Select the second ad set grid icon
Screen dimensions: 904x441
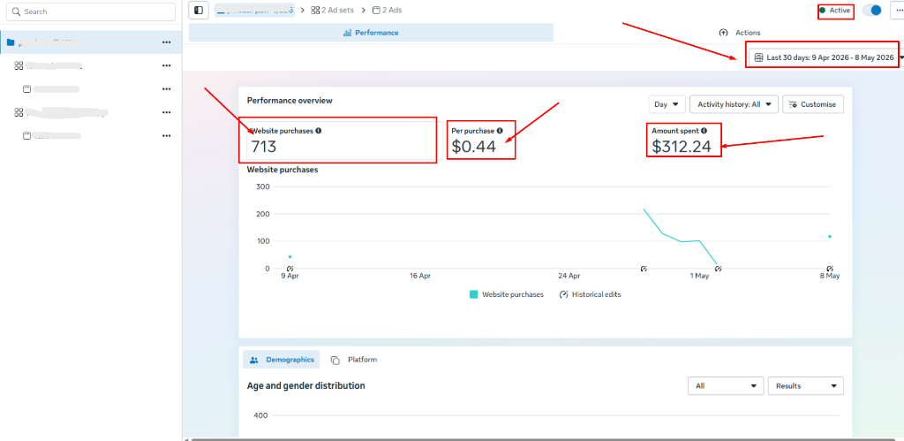click(19, 112)
